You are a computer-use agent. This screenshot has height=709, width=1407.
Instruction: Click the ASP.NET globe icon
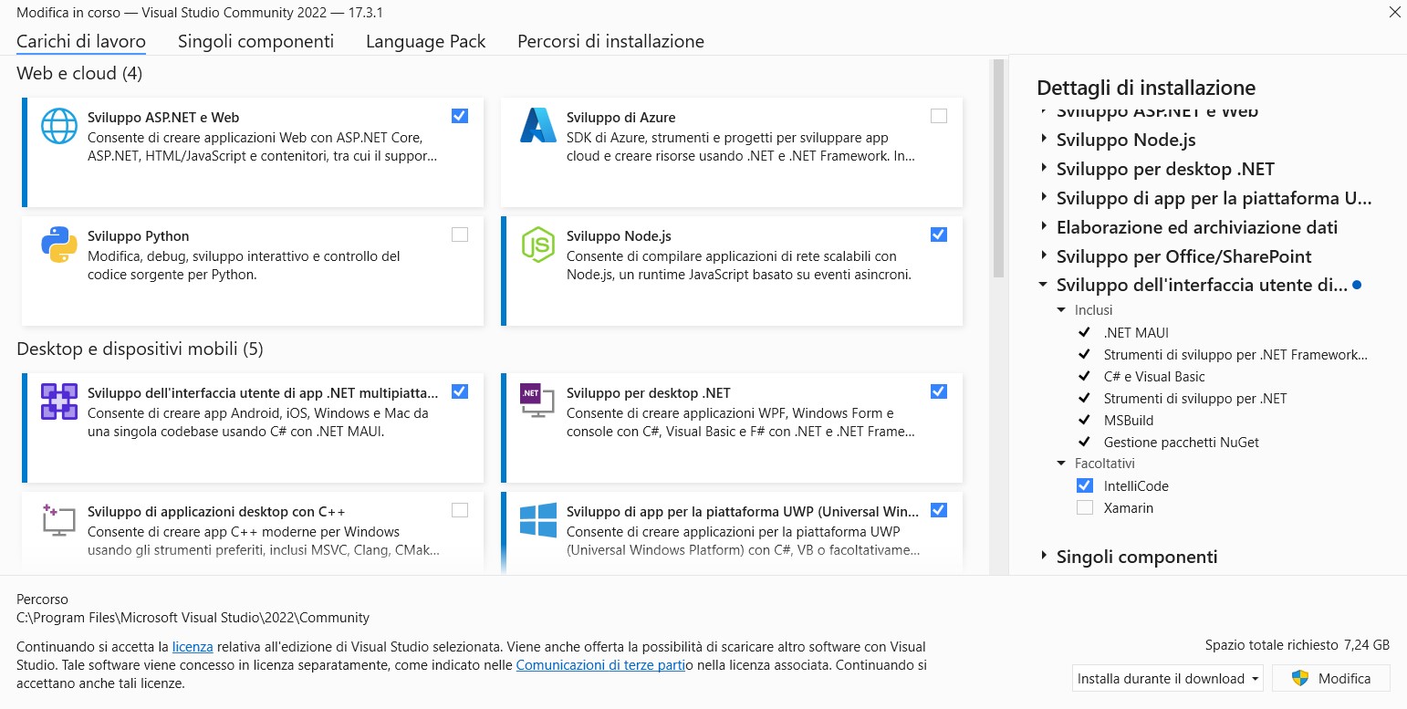[59, 126]
